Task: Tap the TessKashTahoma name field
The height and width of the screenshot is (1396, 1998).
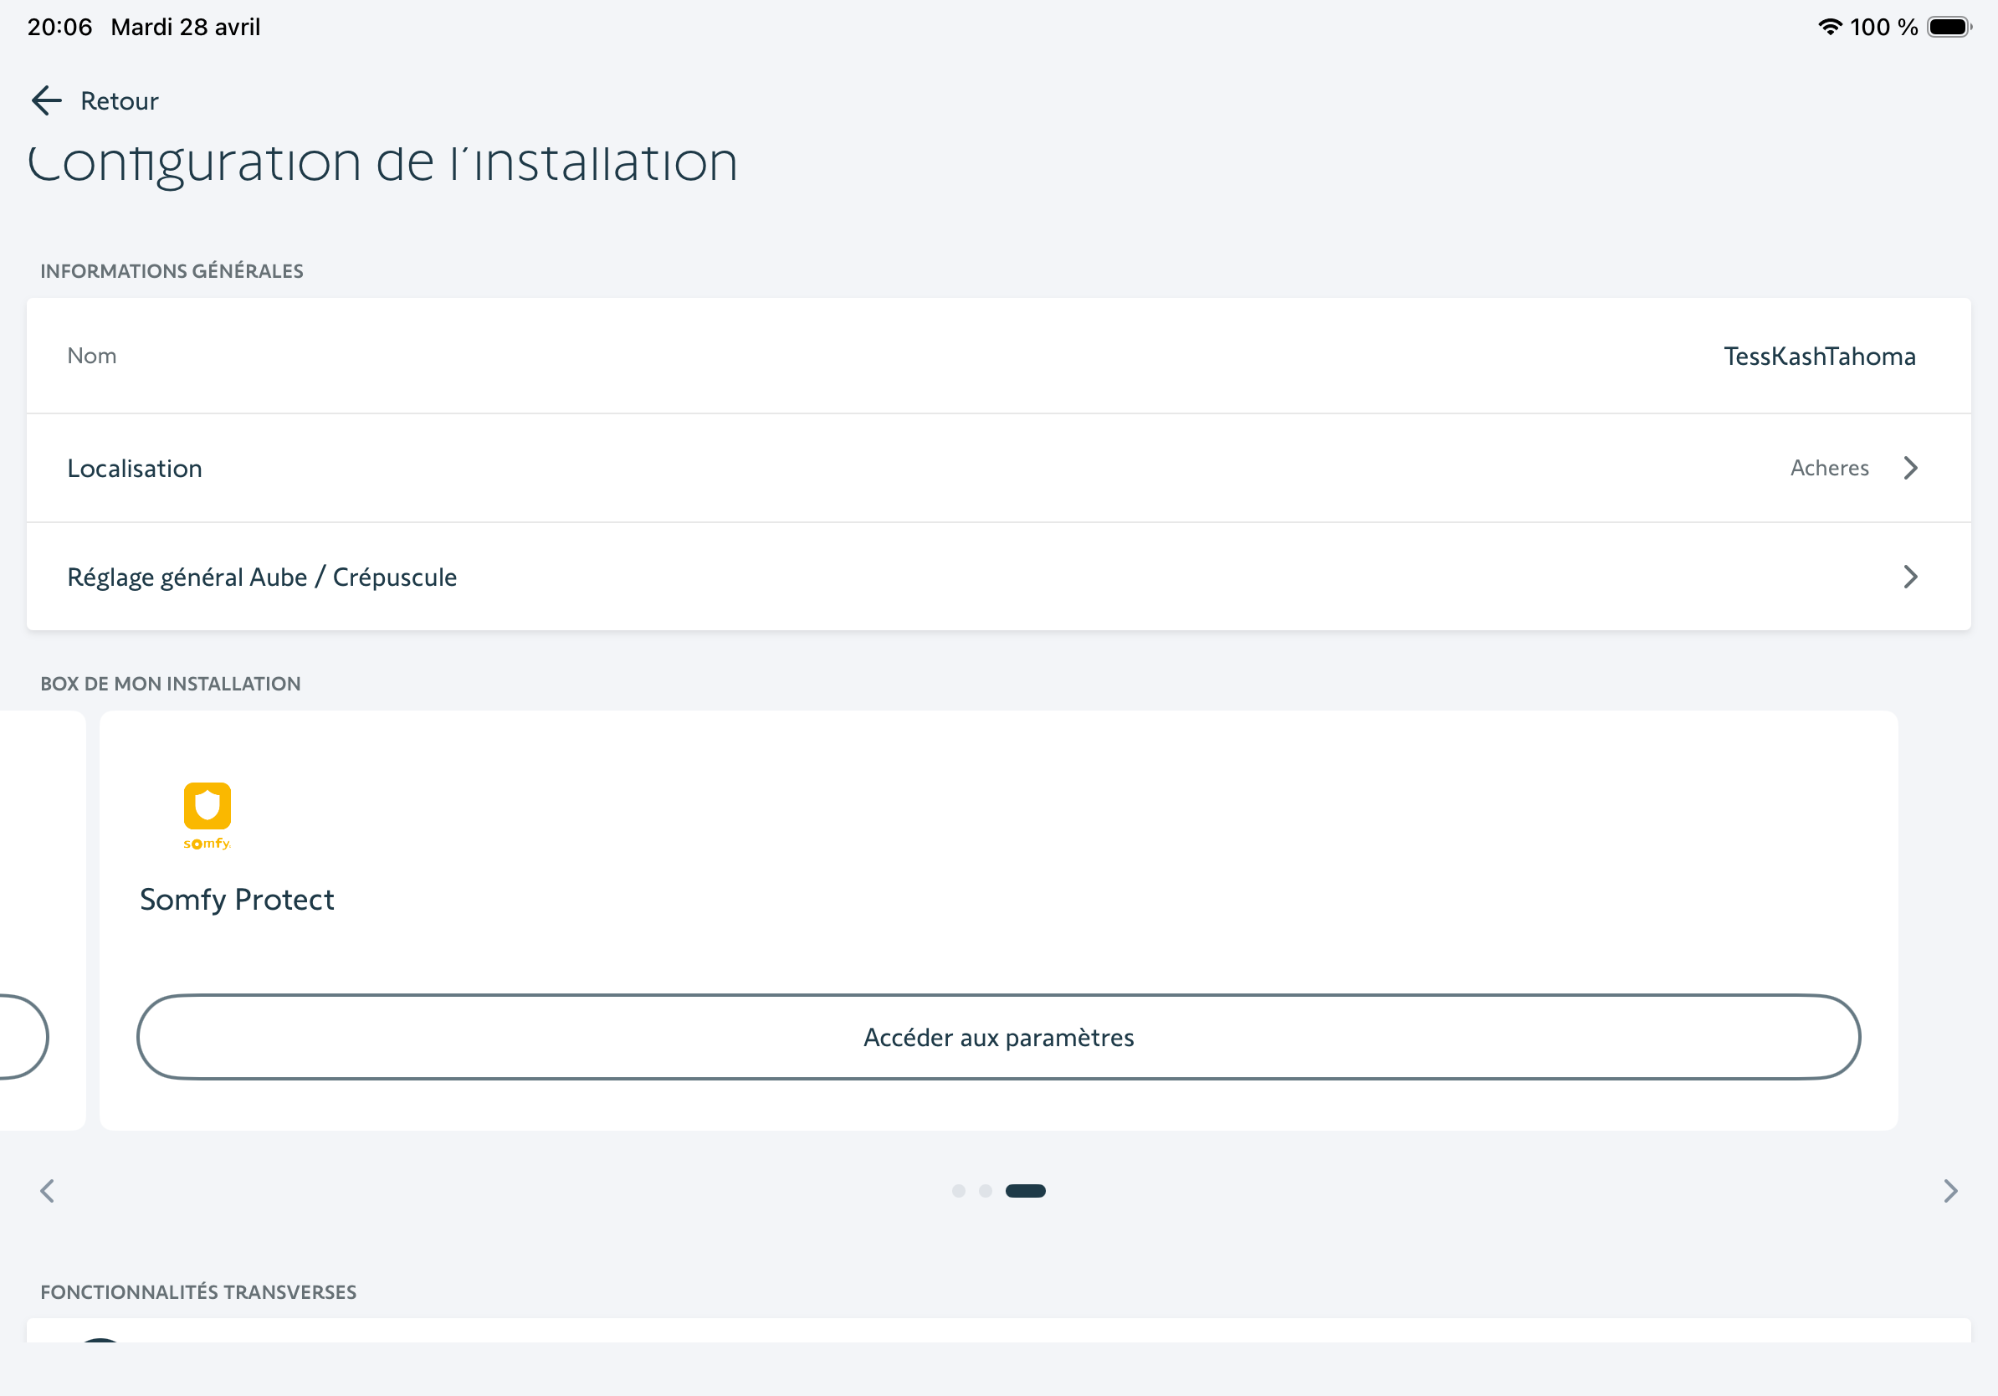Action: point(1819,356)
